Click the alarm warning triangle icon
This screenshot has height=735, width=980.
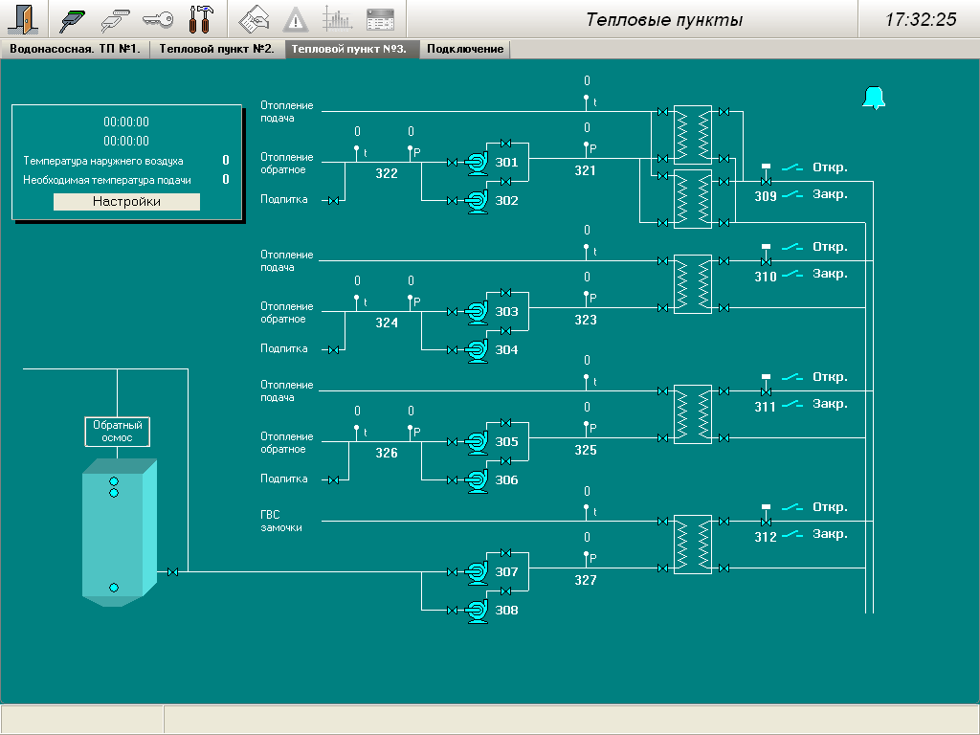click(x=296, y=18)
